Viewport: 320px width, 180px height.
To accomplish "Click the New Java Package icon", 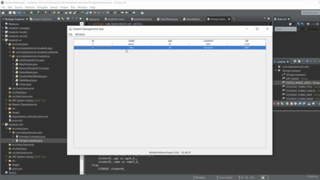I will pos(54,12).
